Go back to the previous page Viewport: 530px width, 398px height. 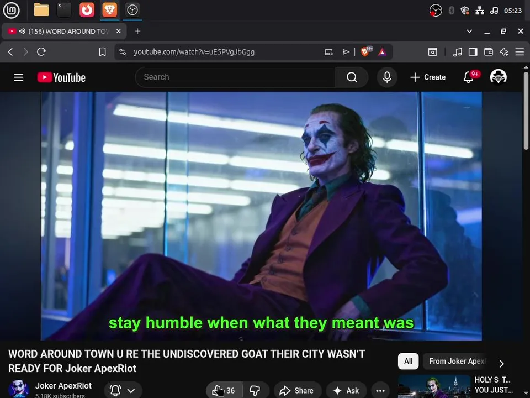pyautogui.click(x=10, y=52)
